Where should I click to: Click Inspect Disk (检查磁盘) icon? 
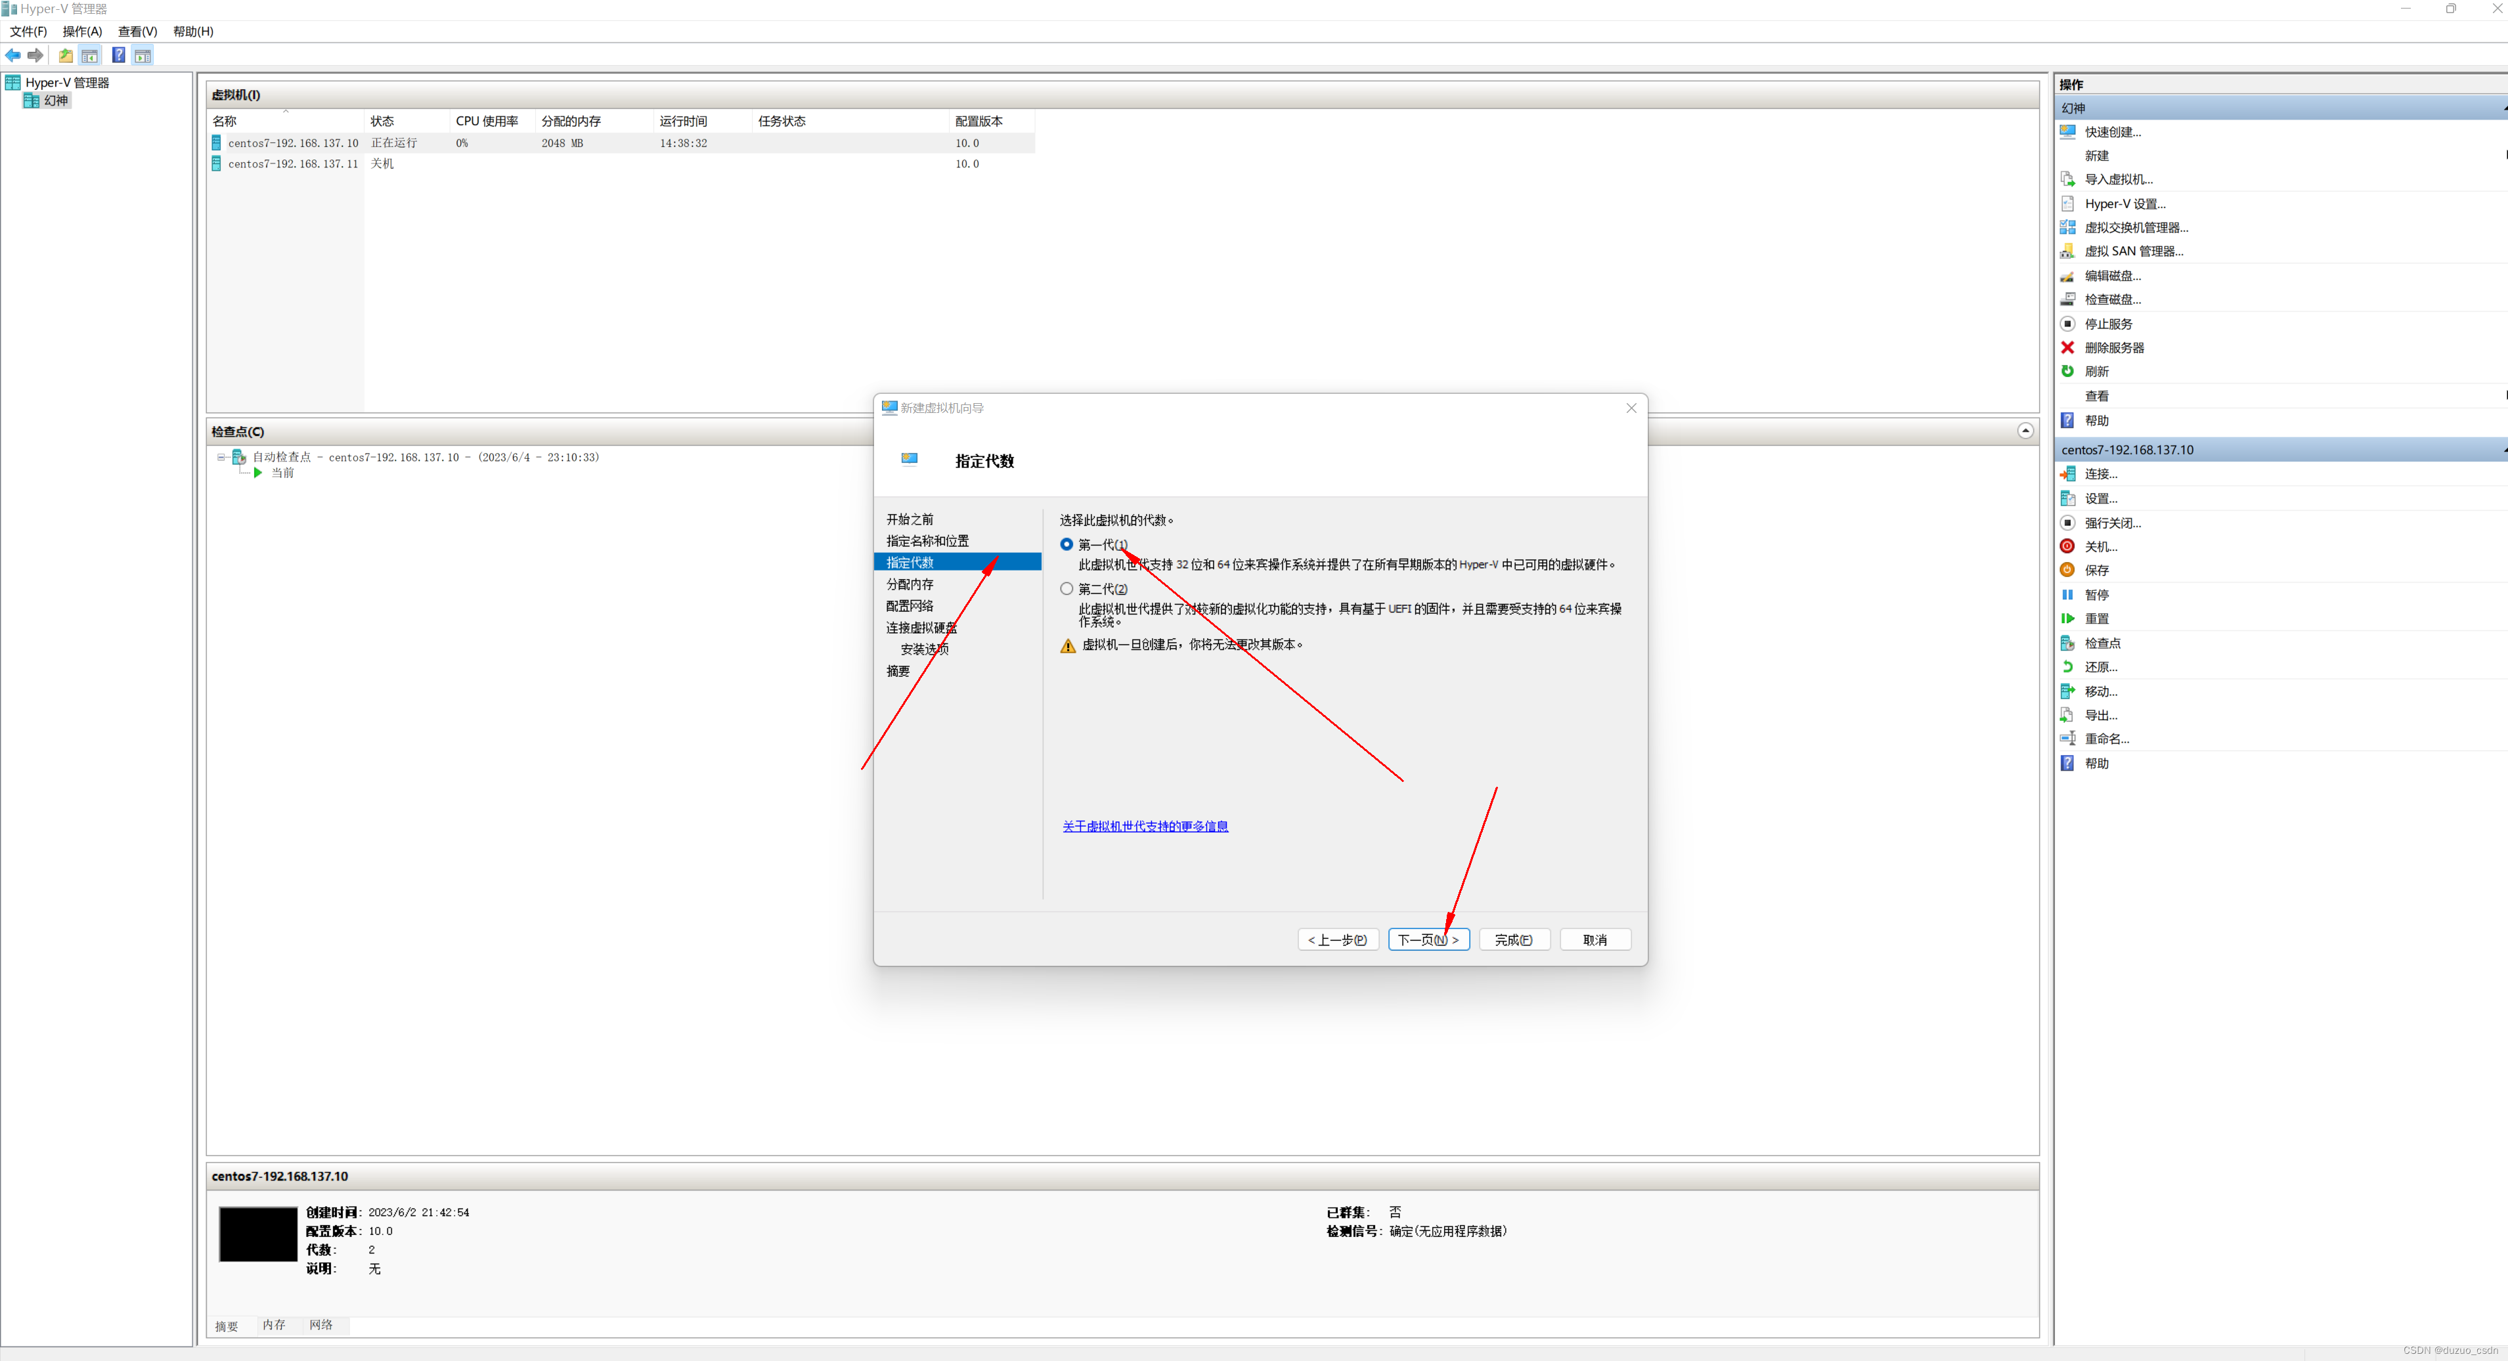click(2068, 299)
